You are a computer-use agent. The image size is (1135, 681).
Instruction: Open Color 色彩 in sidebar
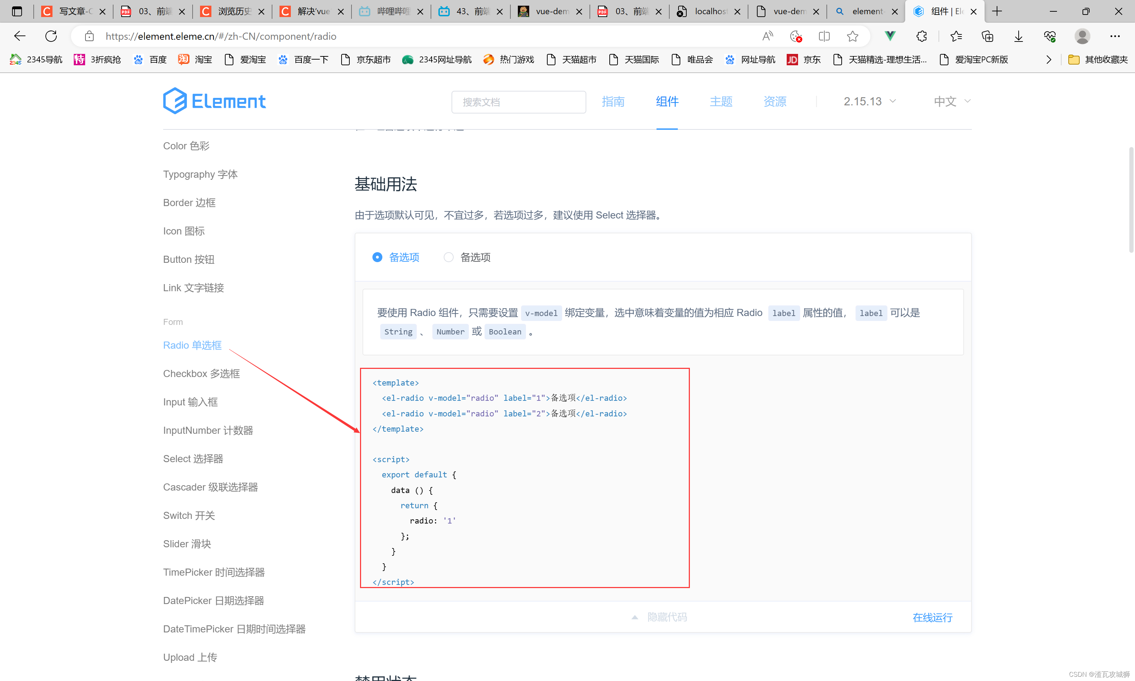point(186,146)
